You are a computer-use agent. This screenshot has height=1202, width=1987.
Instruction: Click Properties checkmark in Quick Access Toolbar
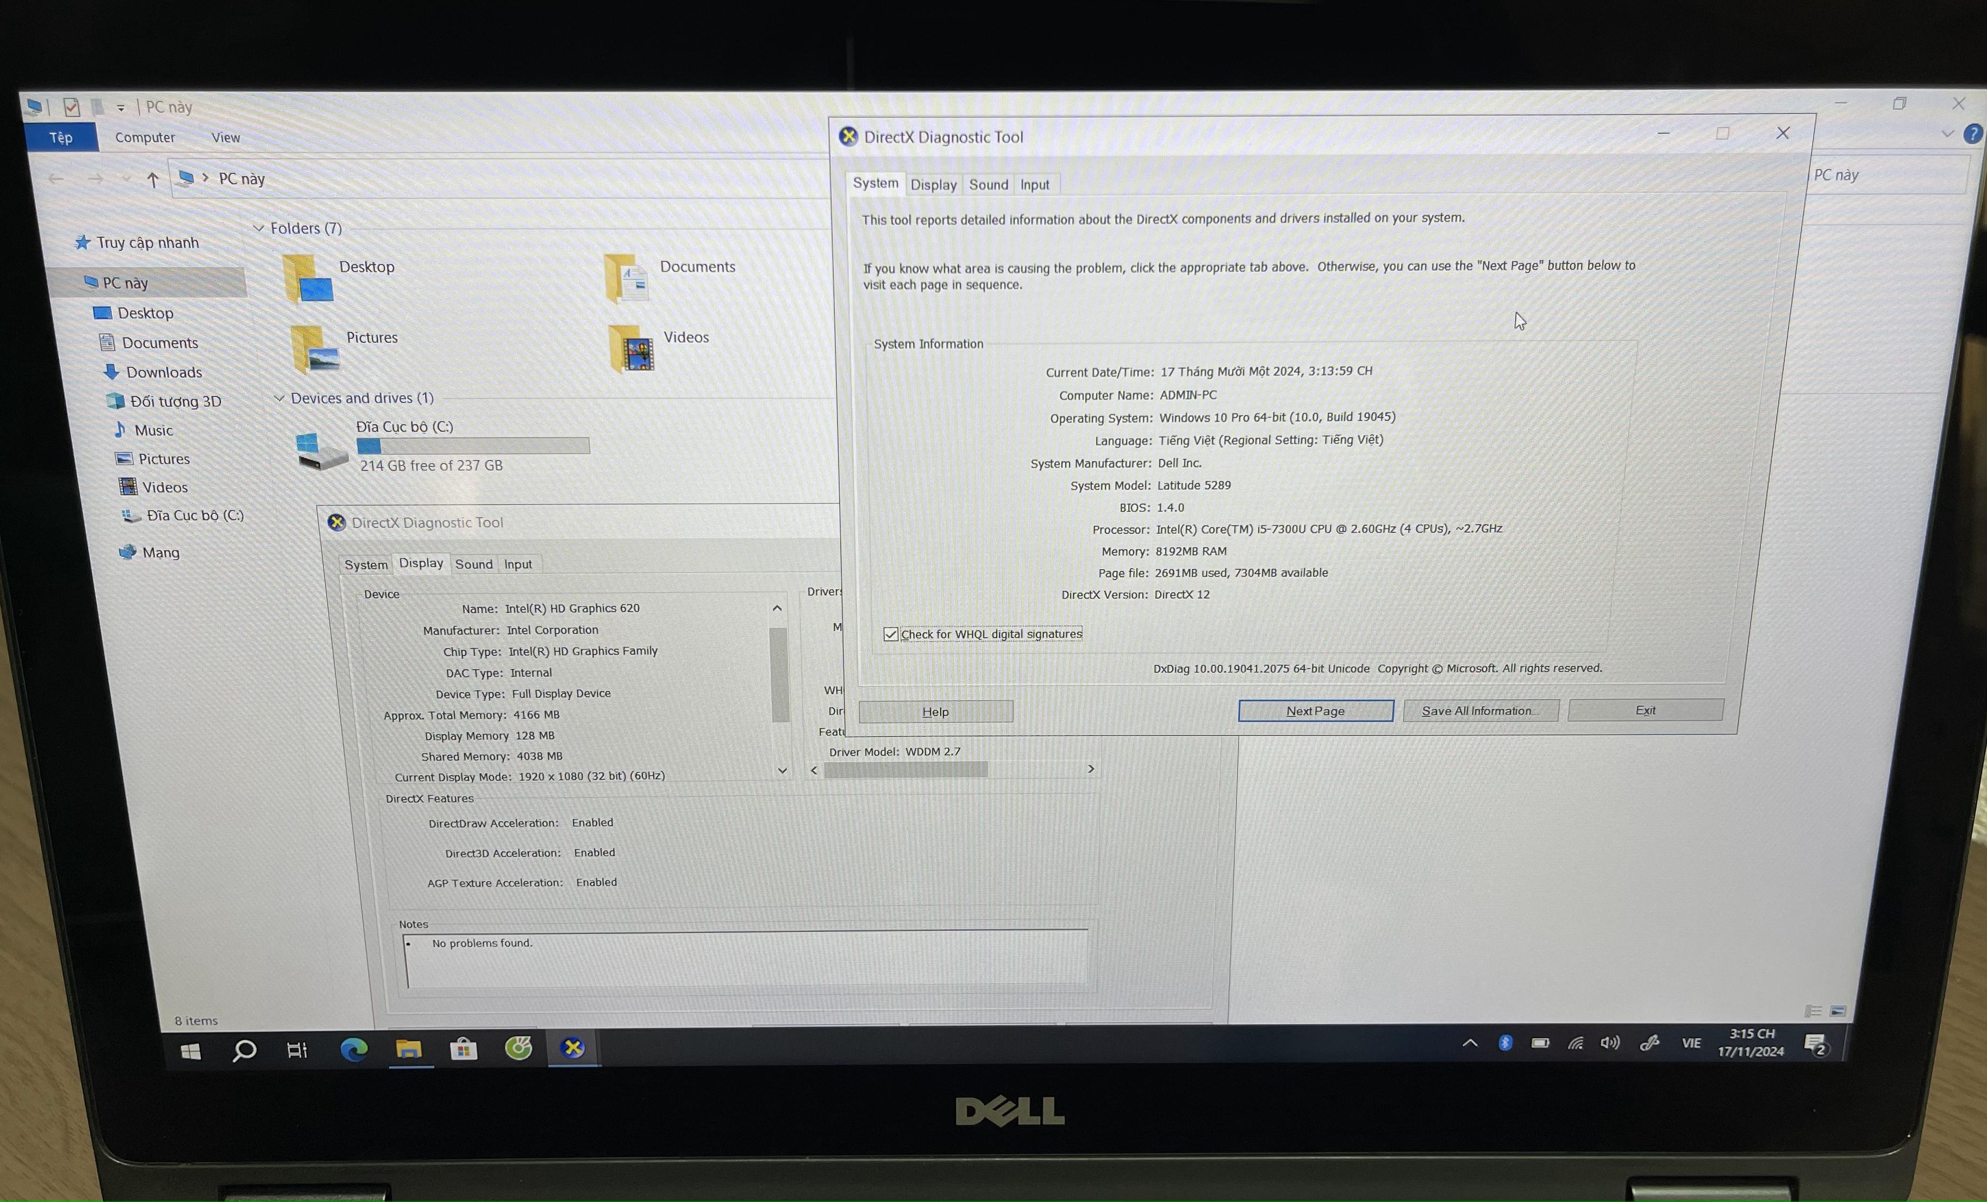point(72,106)
